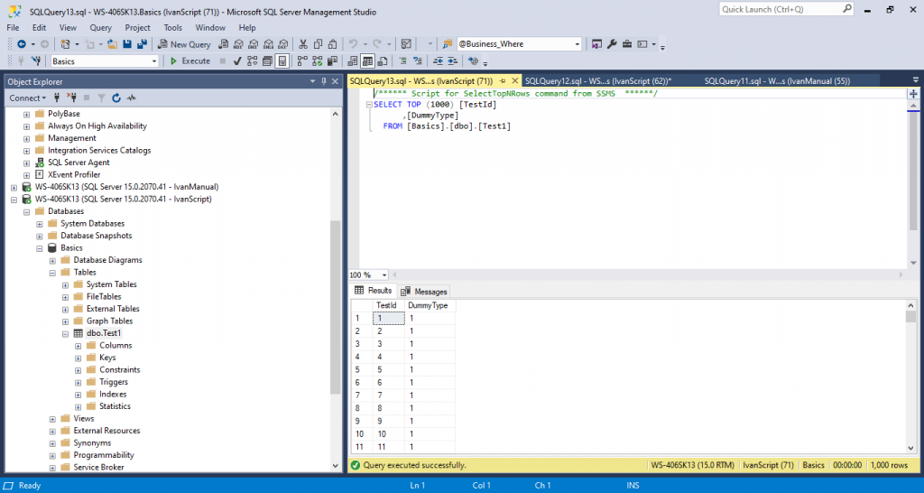The width and height of the screenshot is (924, 493).
Task: Click the Paste clipboard icon
Action: click(332, 44)
